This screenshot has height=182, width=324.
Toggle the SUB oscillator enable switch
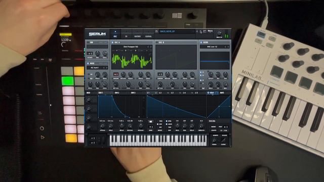click(x=88, y=42)
